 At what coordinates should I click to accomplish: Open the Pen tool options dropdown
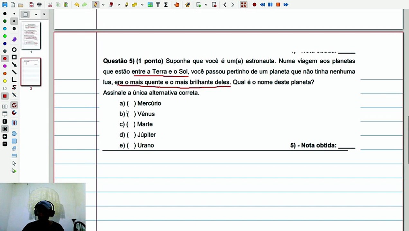[103, 5]
